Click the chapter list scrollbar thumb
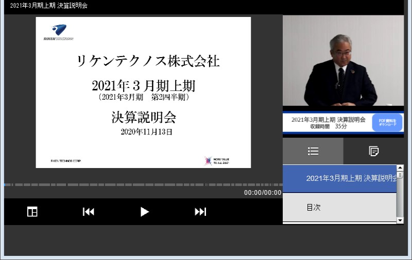The height and width of the screenshot is (260, 412). pyautogui.click(x=400, y=175)
